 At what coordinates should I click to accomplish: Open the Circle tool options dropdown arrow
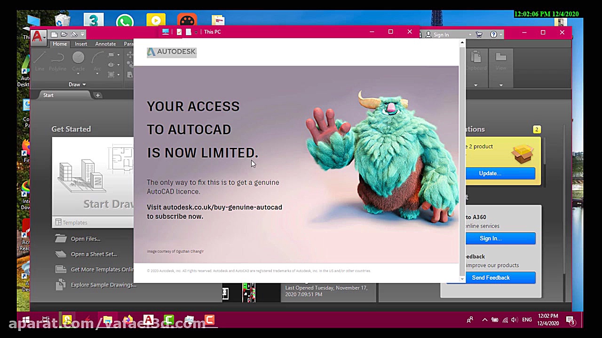78,74
